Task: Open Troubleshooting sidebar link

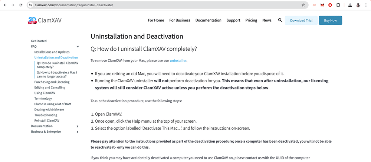Action: click(46, 115)
